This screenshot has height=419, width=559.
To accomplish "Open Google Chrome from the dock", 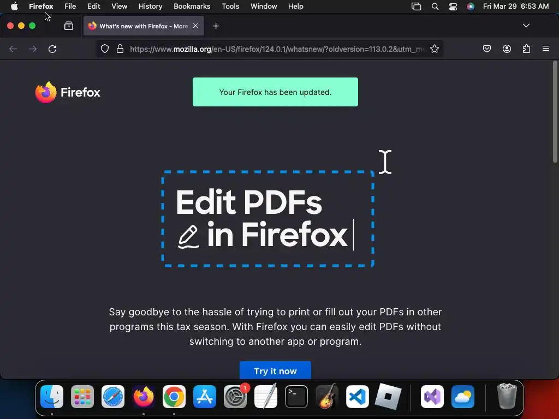I will coord(174,397).
